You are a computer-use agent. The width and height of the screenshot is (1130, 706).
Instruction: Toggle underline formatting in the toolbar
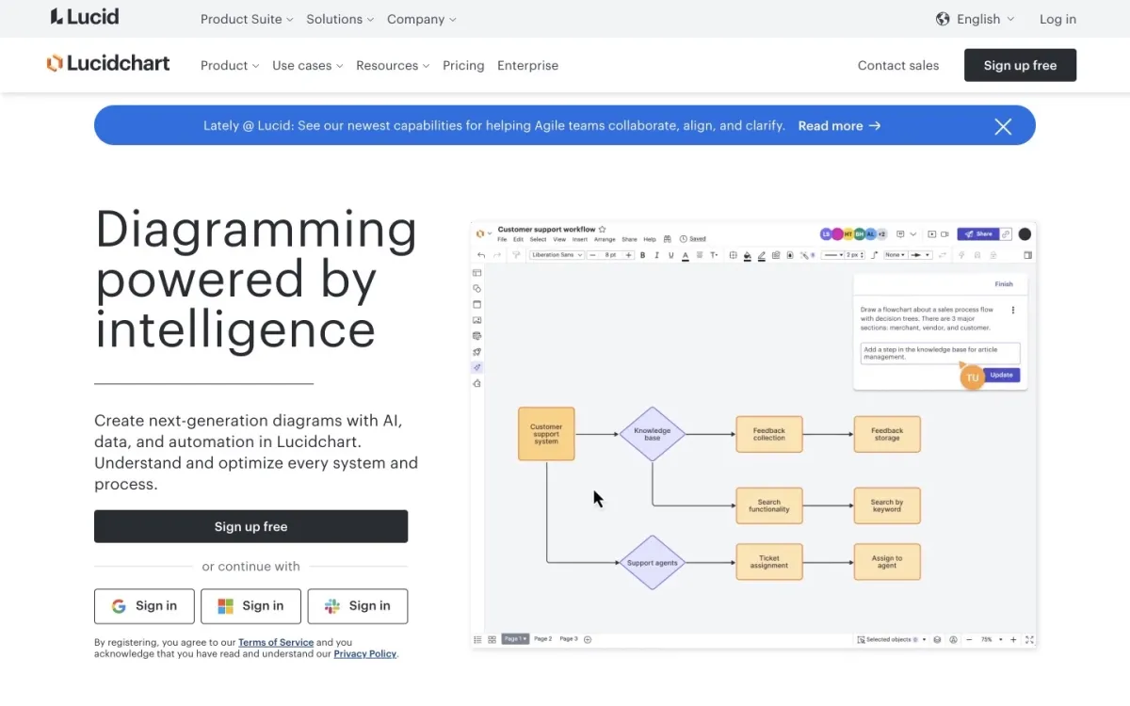tap(670, 254)
